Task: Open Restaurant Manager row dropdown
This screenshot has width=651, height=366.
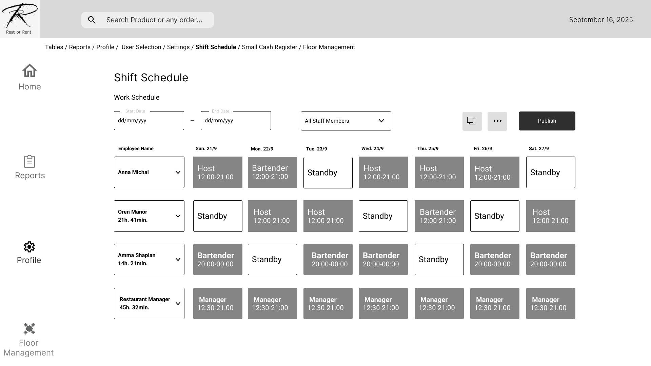Action: pyautogui.click(x=178, y=304)
